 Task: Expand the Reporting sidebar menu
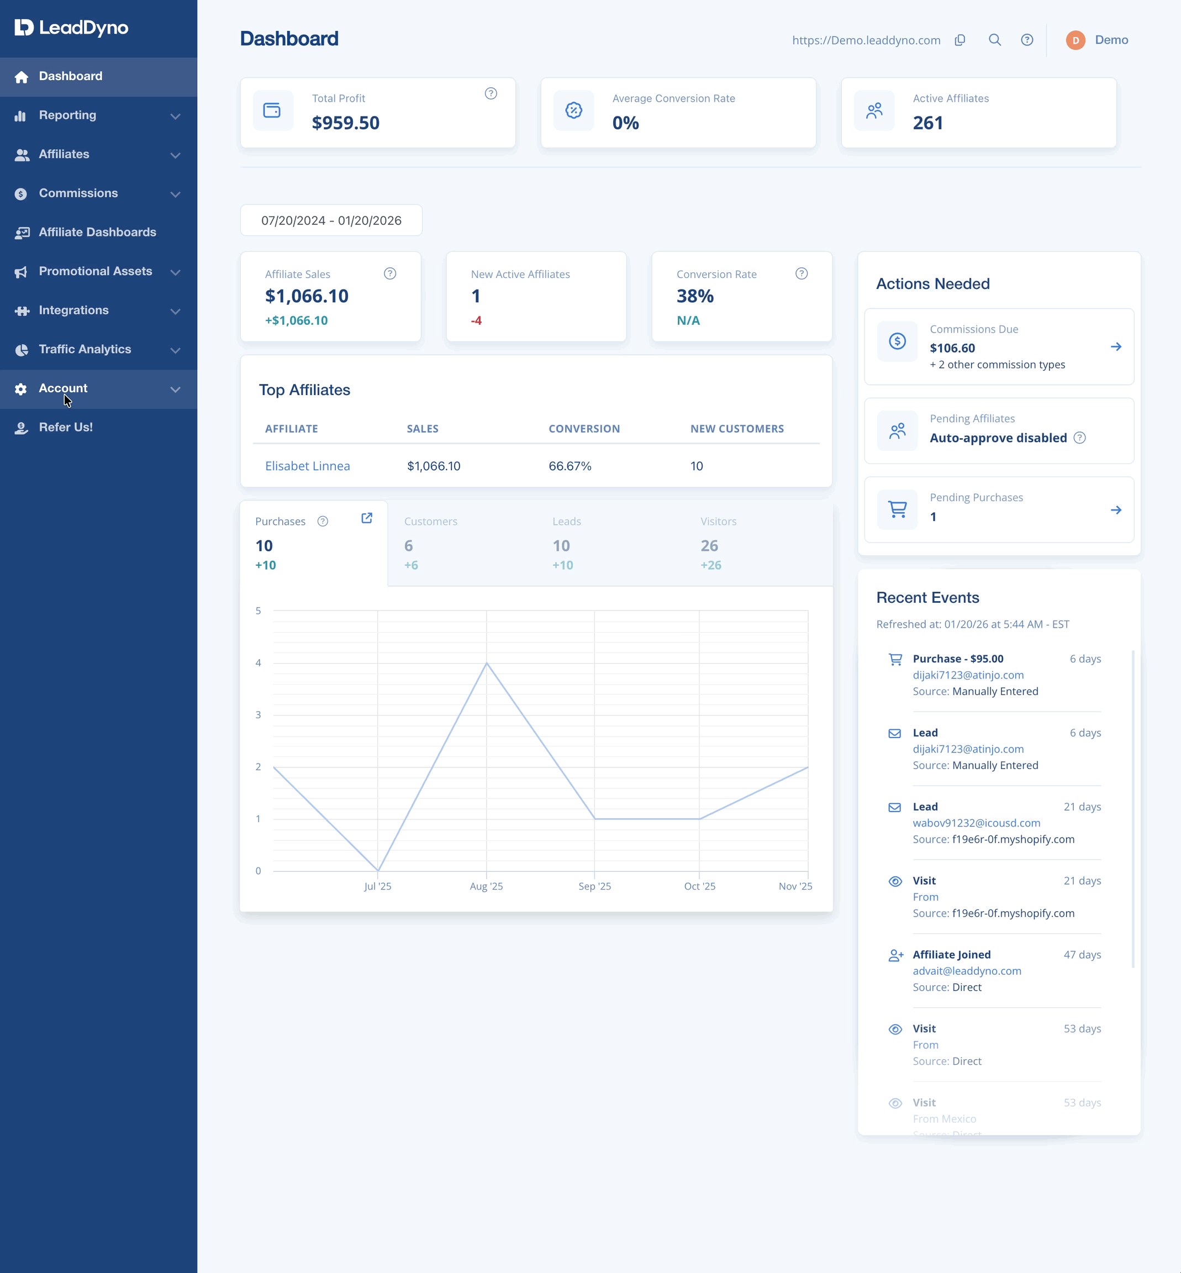pos(98,115)
